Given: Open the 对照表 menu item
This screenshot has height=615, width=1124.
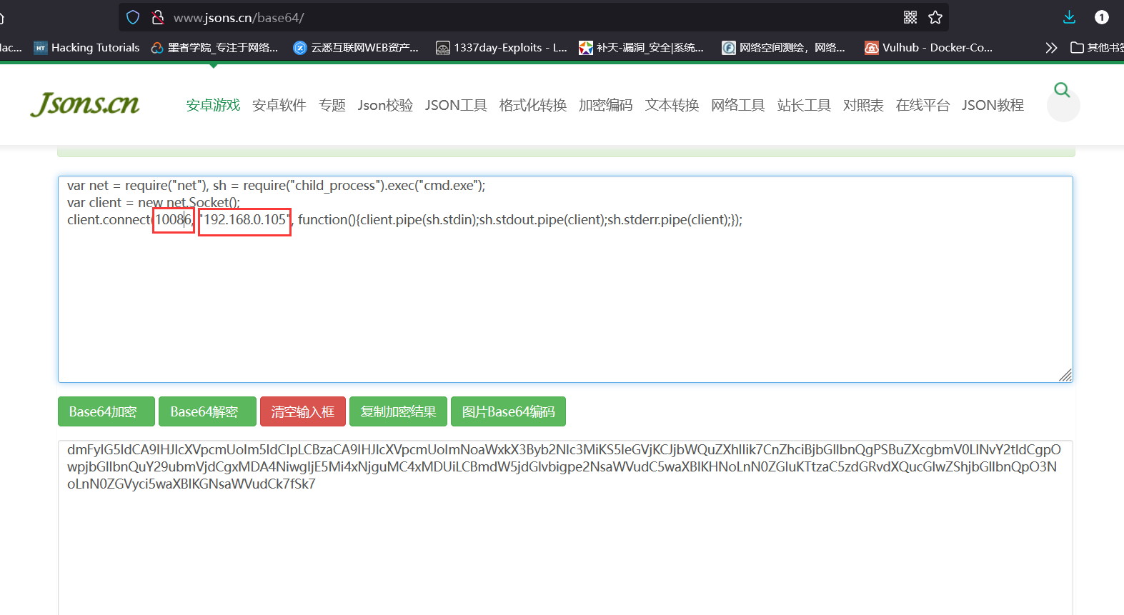Looking at the screenshot, I should tap(863, 106).
